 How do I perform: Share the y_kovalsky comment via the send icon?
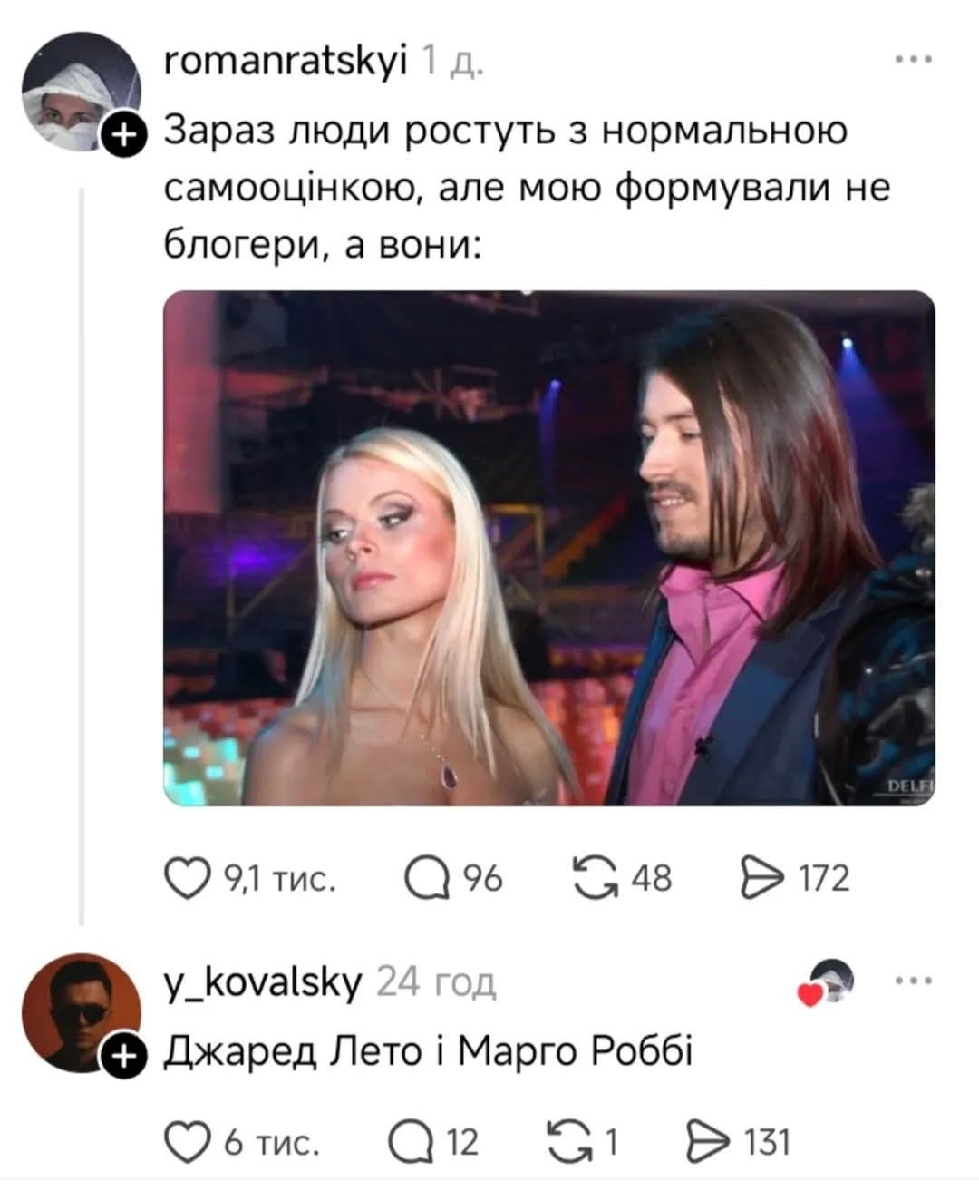pyautogui.click(x=709, y=1140)
